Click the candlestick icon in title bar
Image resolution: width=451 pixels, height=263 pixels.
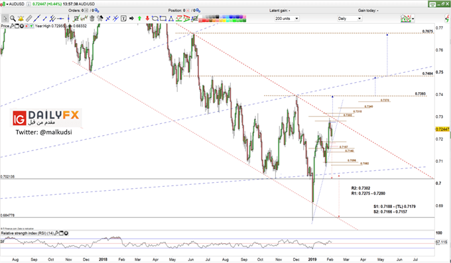tap(3, 5)
